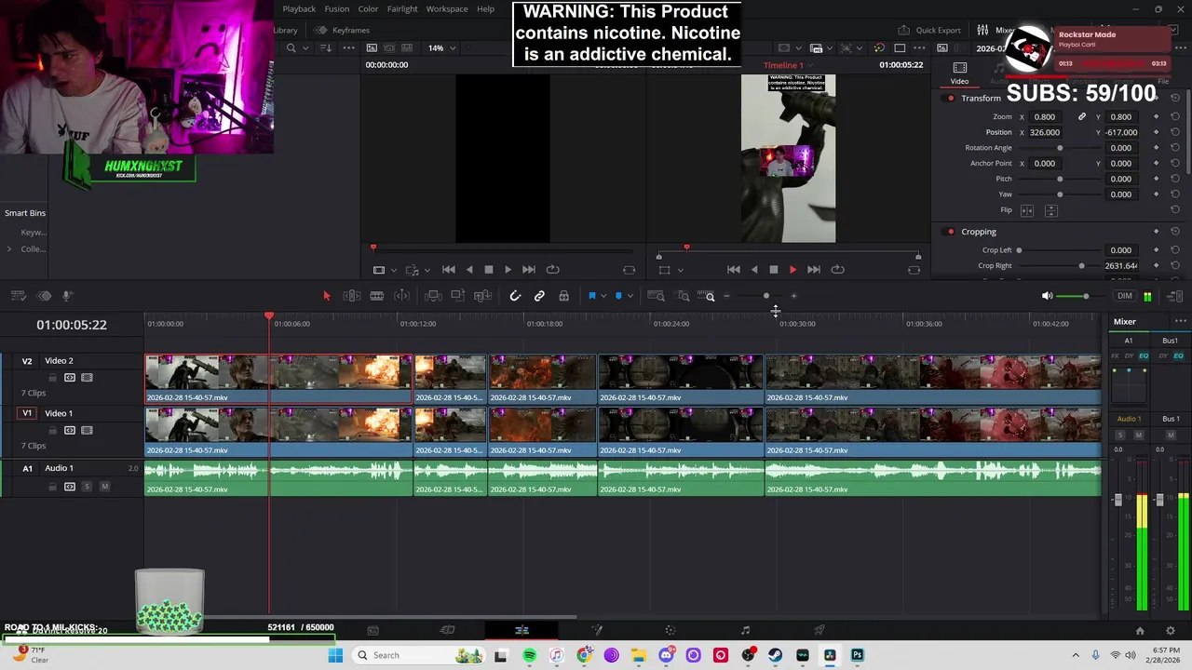
Task: Open the marker color dropdown arrow
Action: point(630,296)
